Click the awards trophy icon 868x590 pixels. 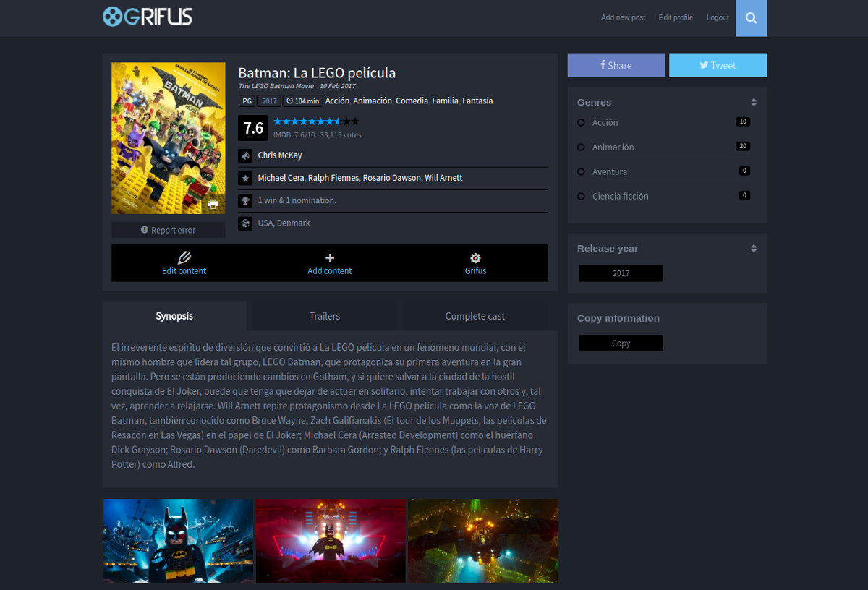pyautogui.click(x=245, y=200)
